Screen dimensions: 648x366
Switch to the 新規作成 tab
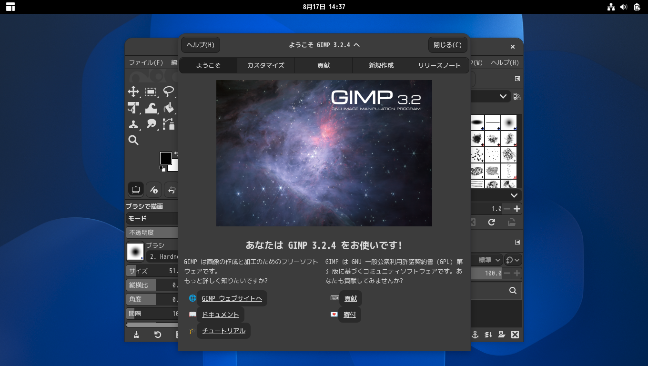381,65
